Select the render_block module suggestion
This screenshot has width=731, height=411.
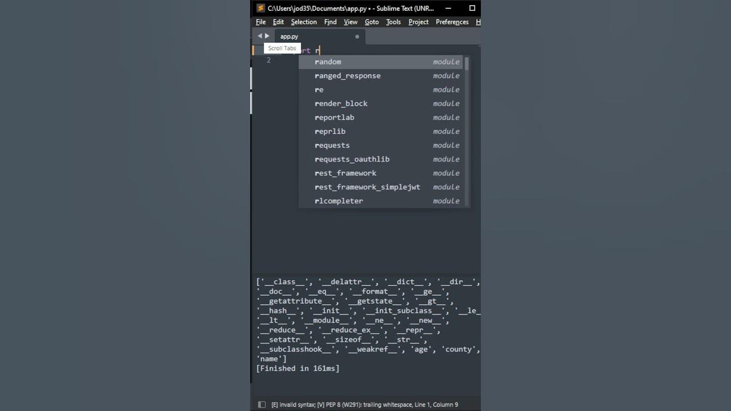381,103
